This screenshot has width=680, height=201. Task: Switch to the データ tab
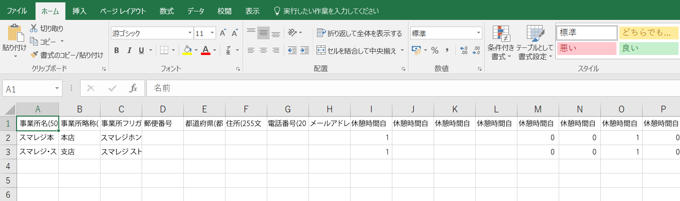coord(196,11)
